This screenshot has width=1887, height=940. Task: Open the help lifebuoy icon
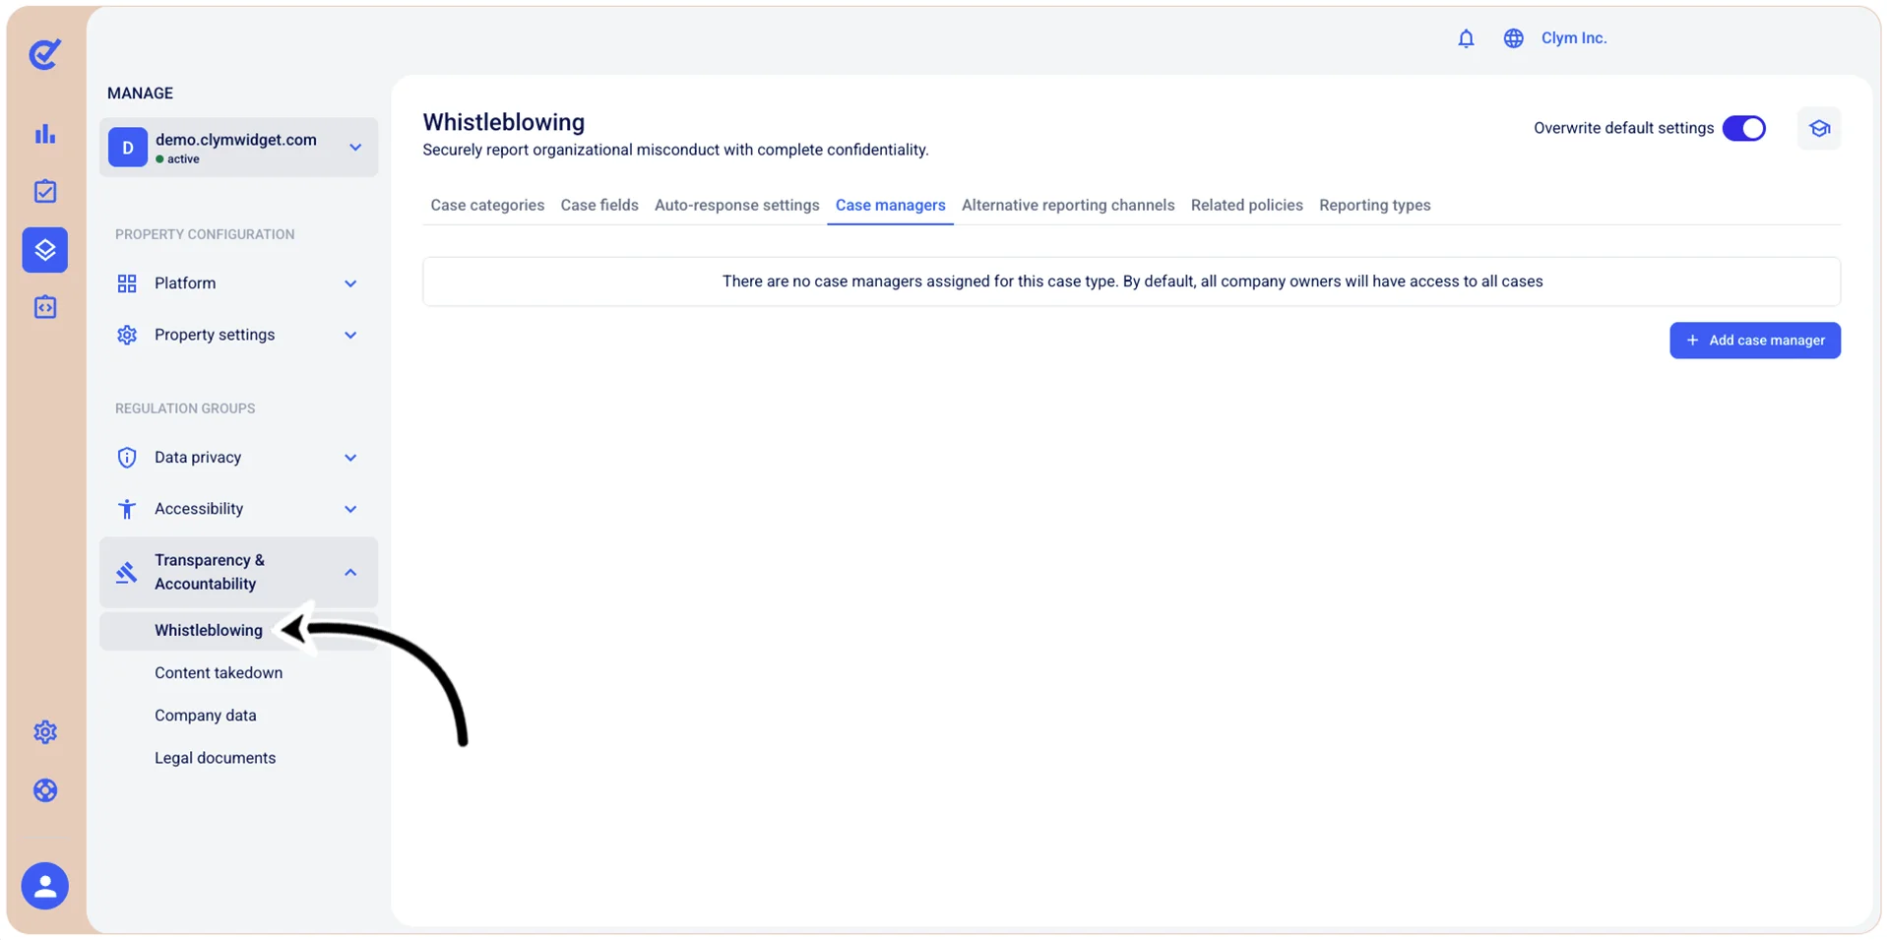[x=45, y=790]
